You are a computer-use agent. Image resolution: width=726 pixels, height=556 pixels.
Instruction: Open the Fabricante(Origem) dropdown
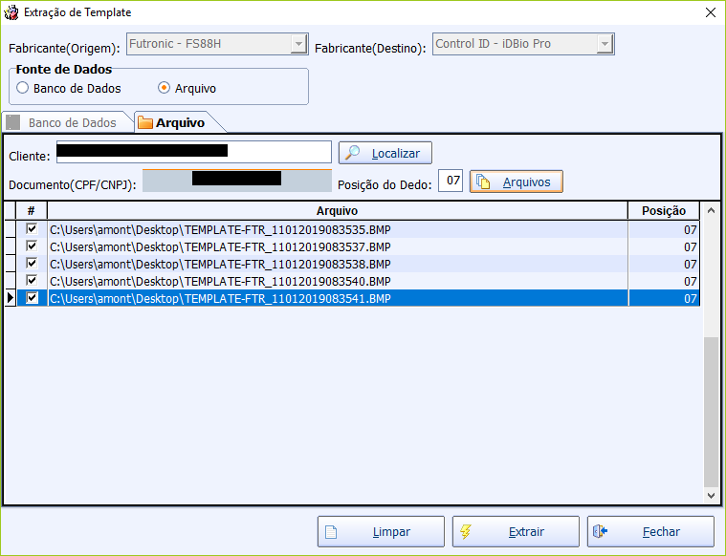tap(298, 45)
